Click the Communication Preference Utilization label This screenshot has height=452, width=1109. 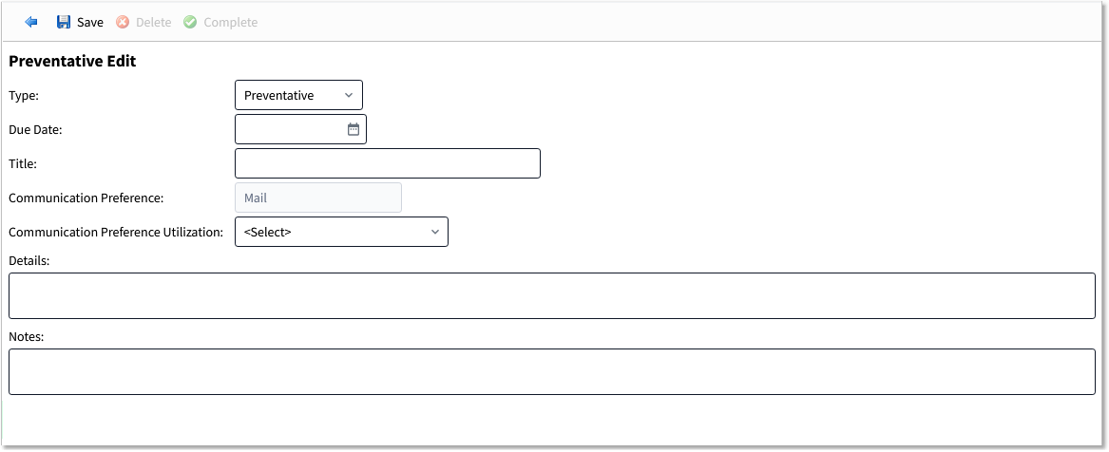tap(116, 232)
